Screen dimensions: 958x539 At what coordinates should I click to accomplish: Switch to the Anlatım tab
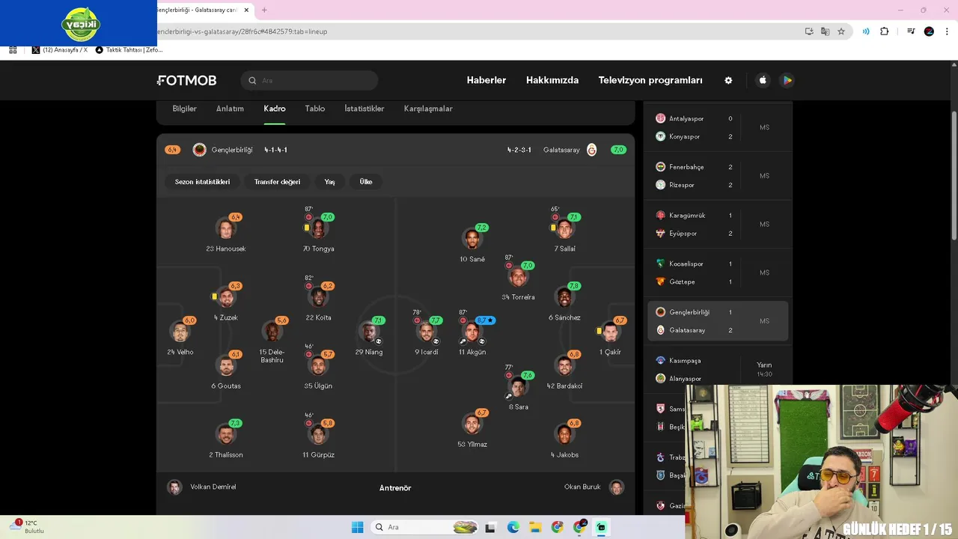[230, 109]
